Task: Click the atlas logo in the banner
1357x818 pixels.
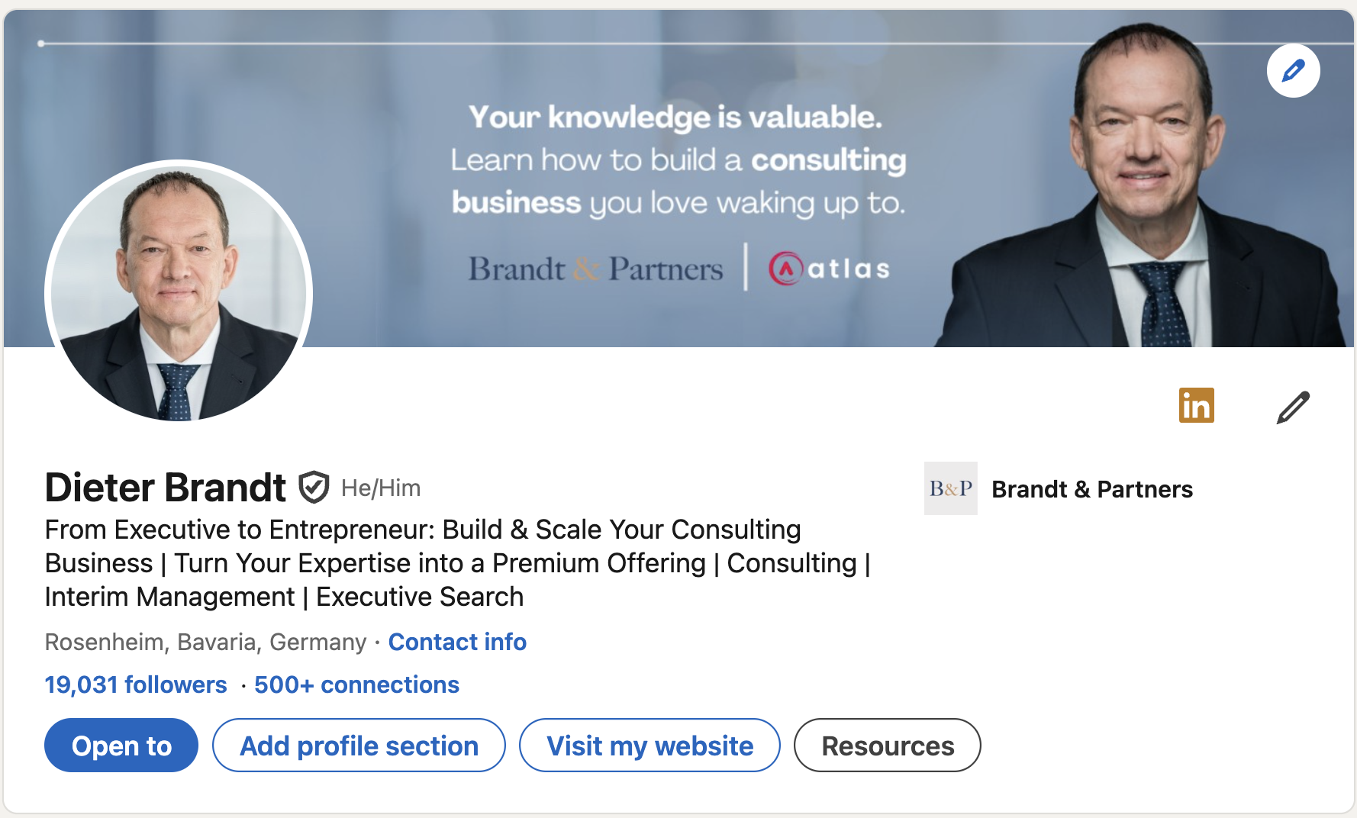Action: [x=830, y=269]
